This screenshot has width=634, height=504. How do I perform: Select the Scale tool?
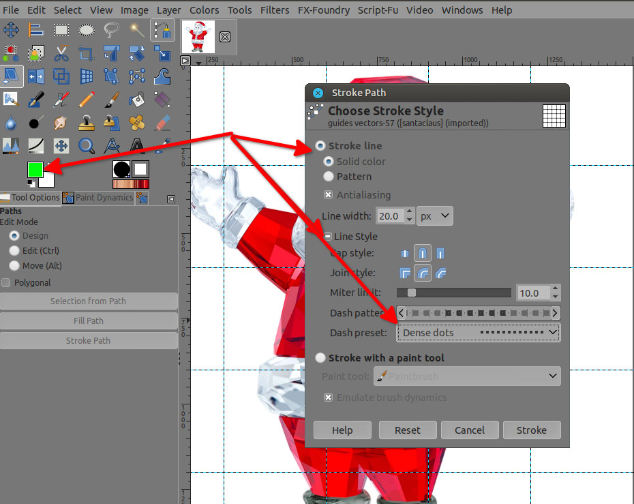click(x=162, y=53)
